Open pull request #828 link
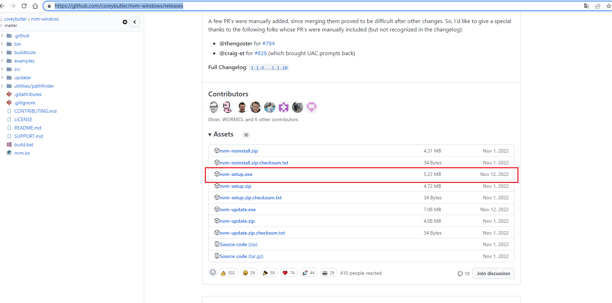Image resolution: width=612 pixels, height=303 pixels. (x=261, y=53)
